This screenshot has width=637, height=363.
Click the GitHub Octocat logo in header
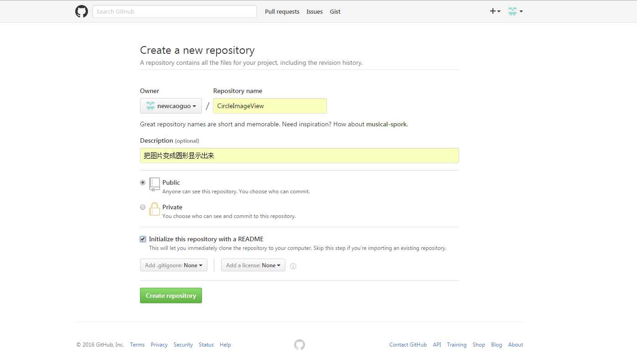(82, 11)
